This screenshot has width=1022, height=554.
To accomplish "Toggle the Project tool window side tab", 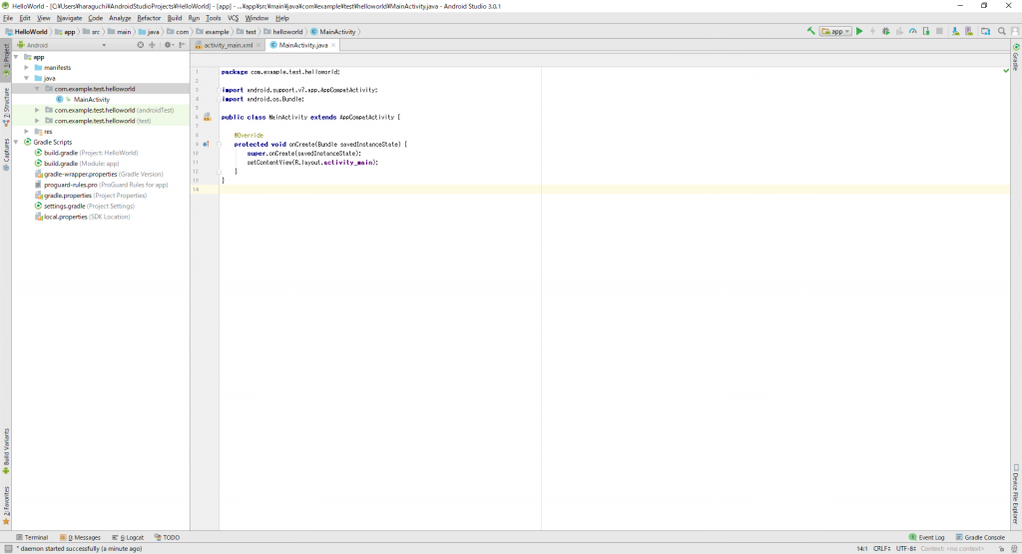I will click(x=6, y=60).
